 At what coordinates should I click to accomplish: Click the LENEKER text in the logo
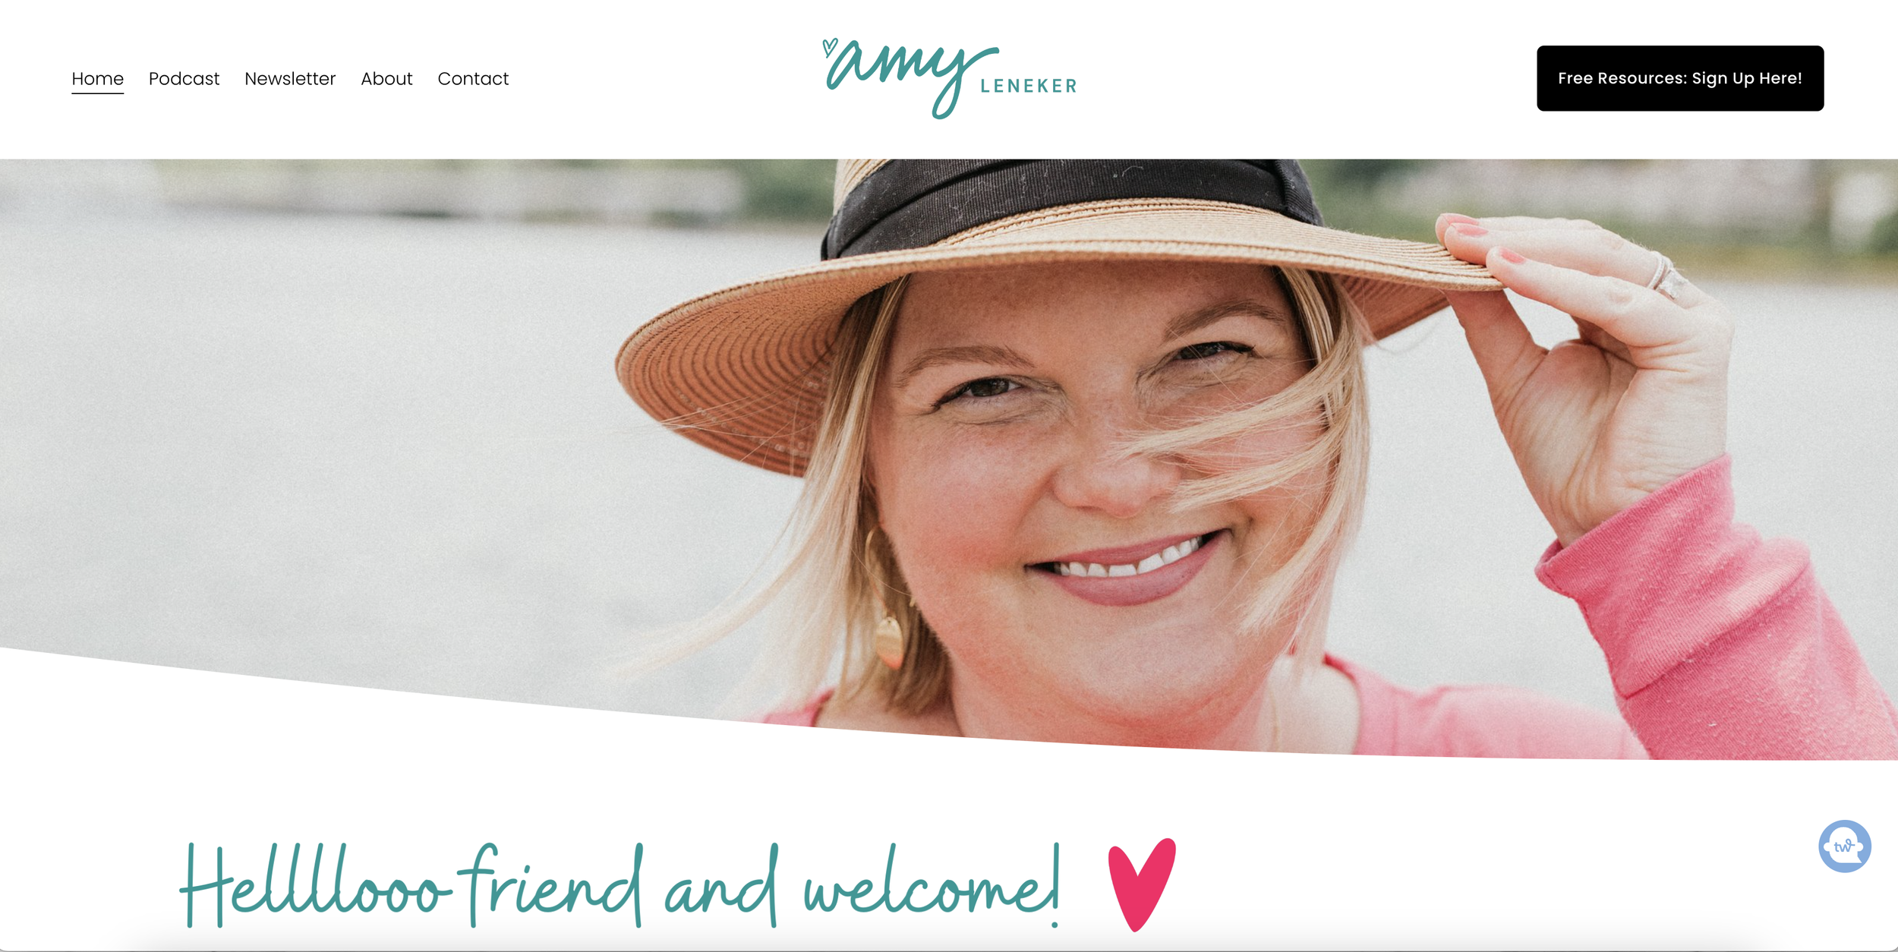click(x=1029, y=87)
